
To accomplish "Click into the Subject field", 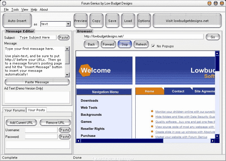I will click(38, 37).
